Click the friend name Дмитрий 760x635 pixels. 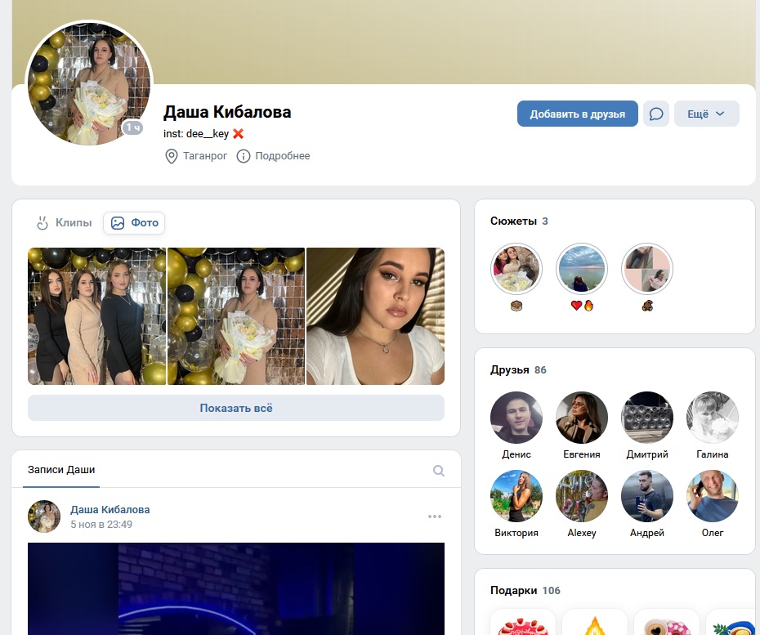647,454
